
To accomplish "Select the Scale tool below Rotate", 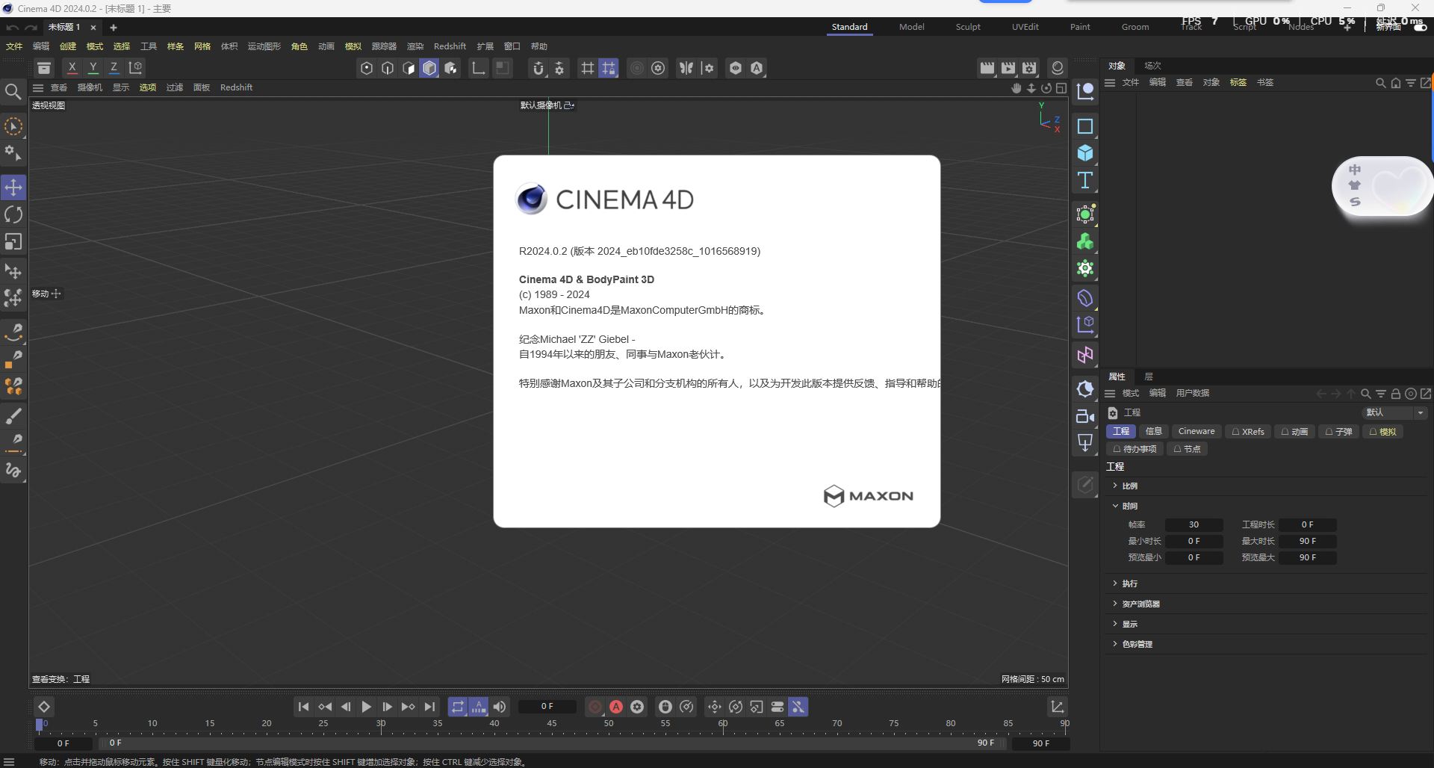I will 13,241.
